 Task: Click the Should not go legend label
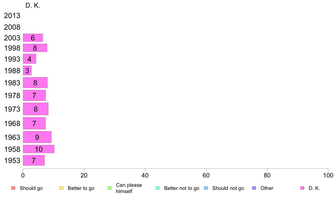pos(228,188)
